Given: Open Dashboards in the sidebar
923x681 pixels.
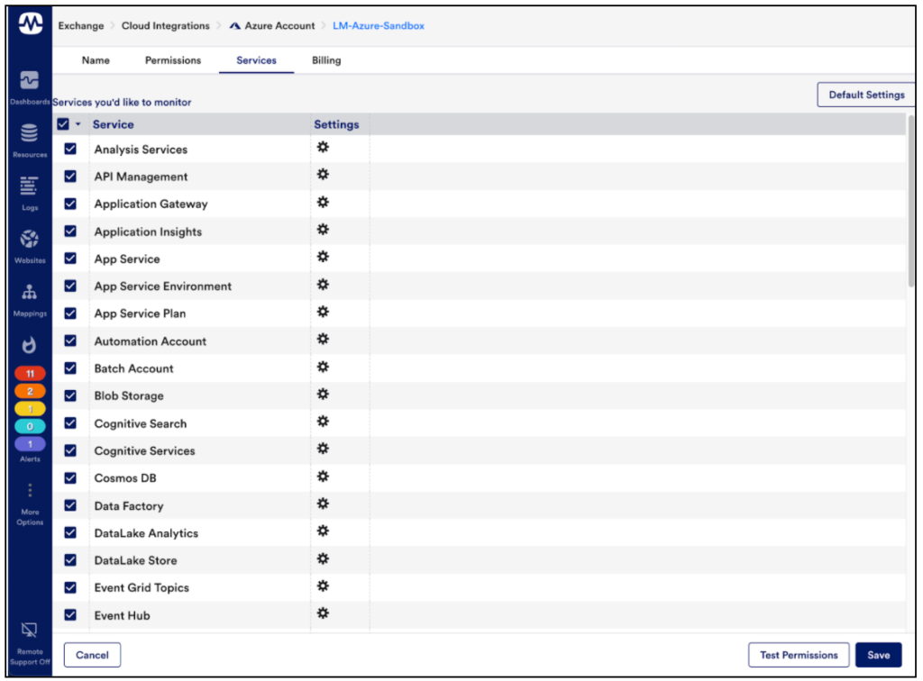Looking at the screenshot, I should (x=30, y=87).
